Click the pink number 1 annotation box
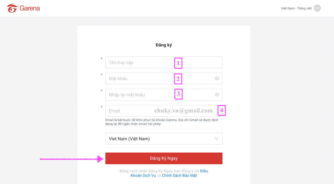This screenshot has height=184, width=334. coord(178,63)
